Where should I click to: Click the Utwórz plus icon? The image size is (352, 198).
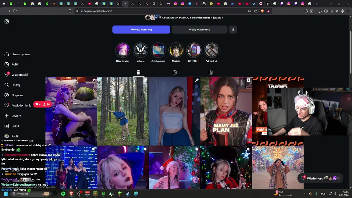(7, 116)
